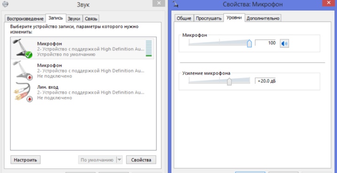Click Не подключено under Лин. вход
The image size is (337, 173).
pyautogui.click(x=54, y=98)
